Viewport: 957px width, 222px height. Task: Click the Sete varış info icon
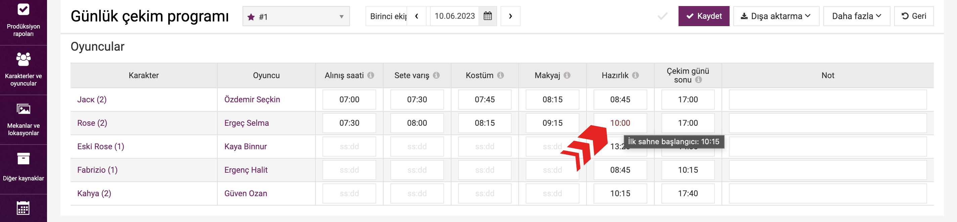click(436, 75)
